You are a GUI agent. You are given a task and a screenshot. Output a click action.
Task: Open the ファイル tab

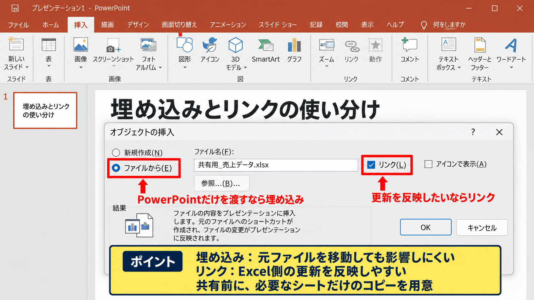[18, 25]
